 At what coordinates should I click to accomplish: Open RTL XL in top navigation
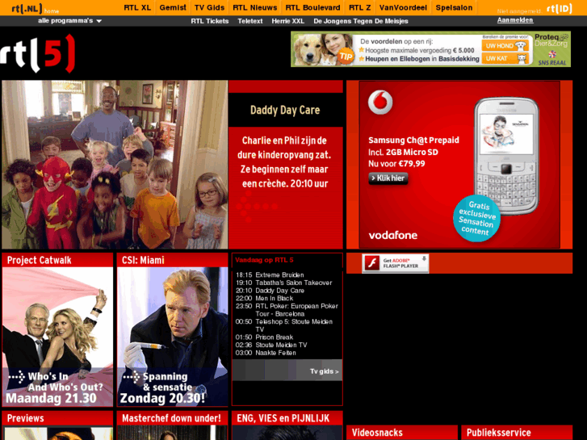(x=137, y=8)
